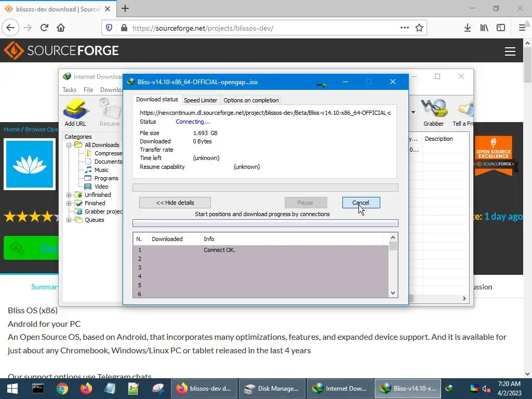Expand the Finished category
This screenshot has width=532, height=399.
[69, 203]
